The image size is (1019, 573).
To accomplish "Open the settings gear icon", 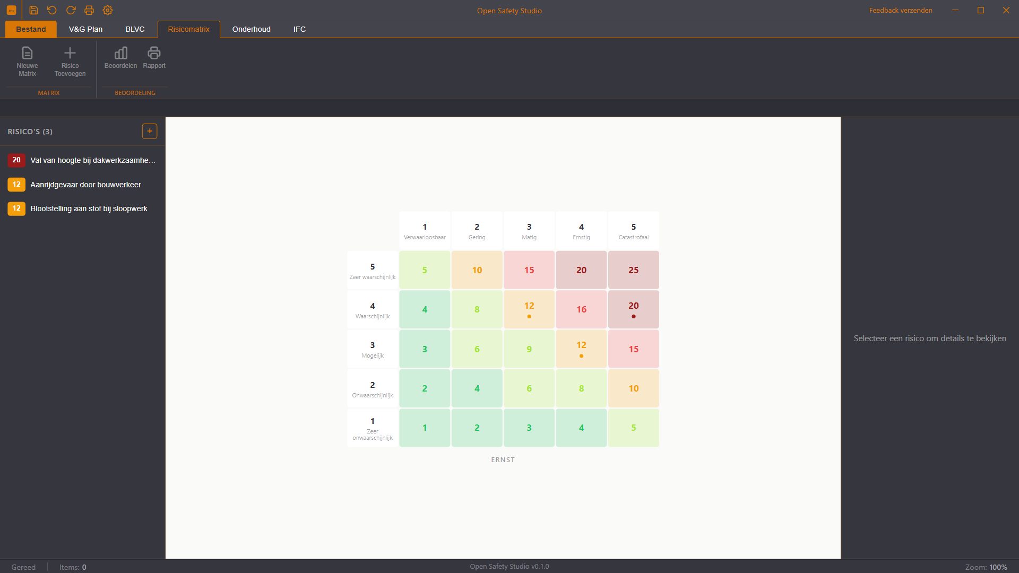I will 108,10.
